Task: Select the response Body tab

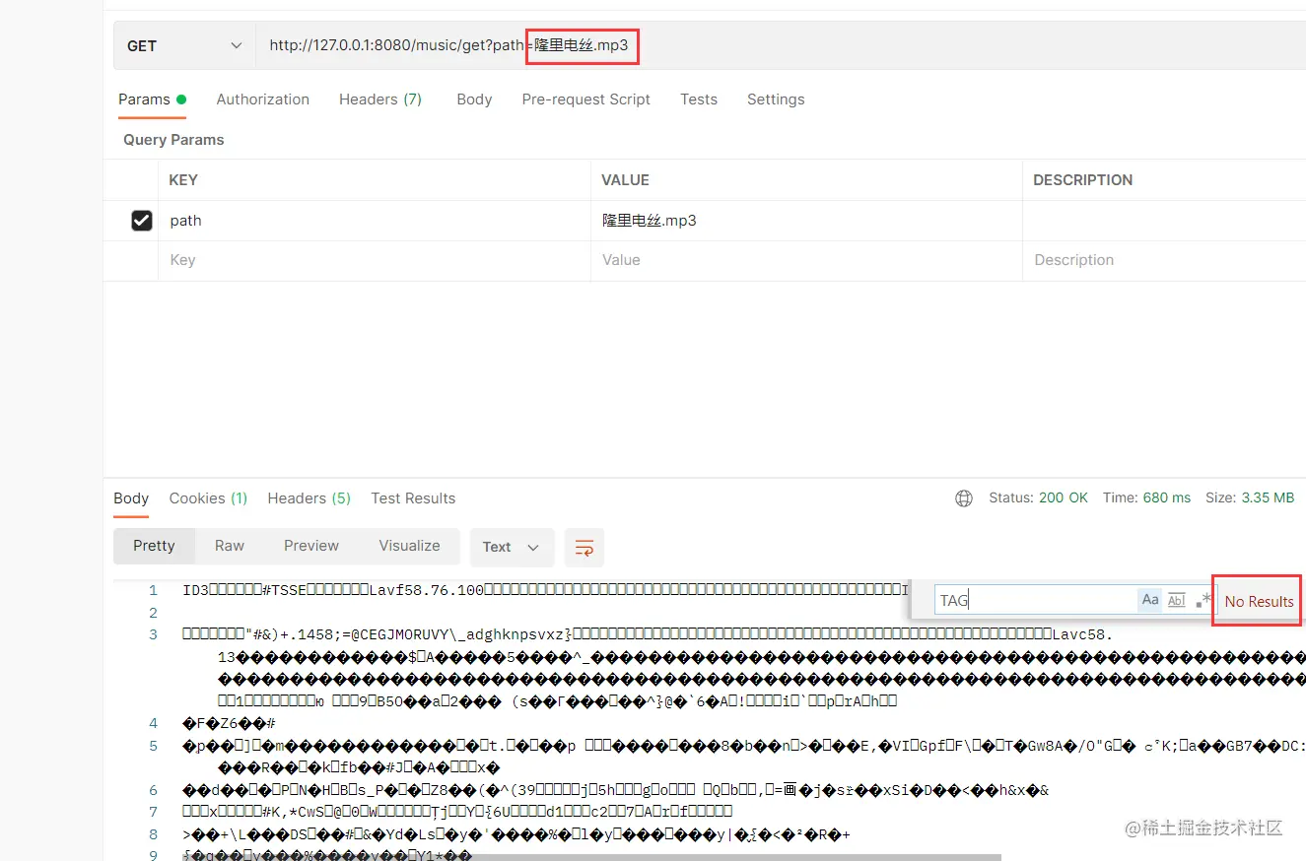Action: (x=131, y=498)
